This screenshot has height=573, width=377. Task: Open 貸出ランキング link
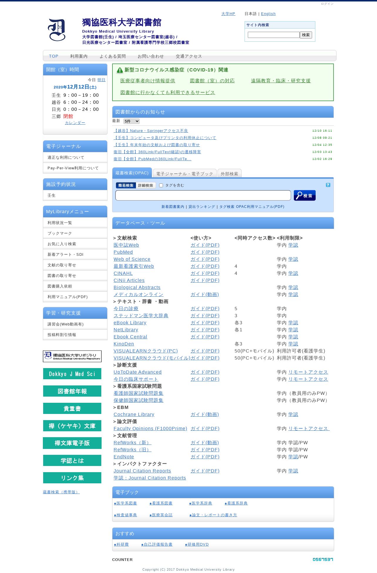click(202, 207)
